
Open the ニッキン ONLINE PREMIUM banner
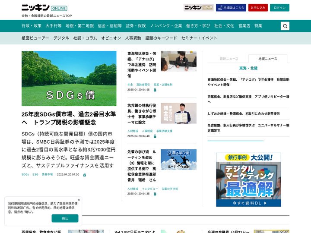pos(199,8)
